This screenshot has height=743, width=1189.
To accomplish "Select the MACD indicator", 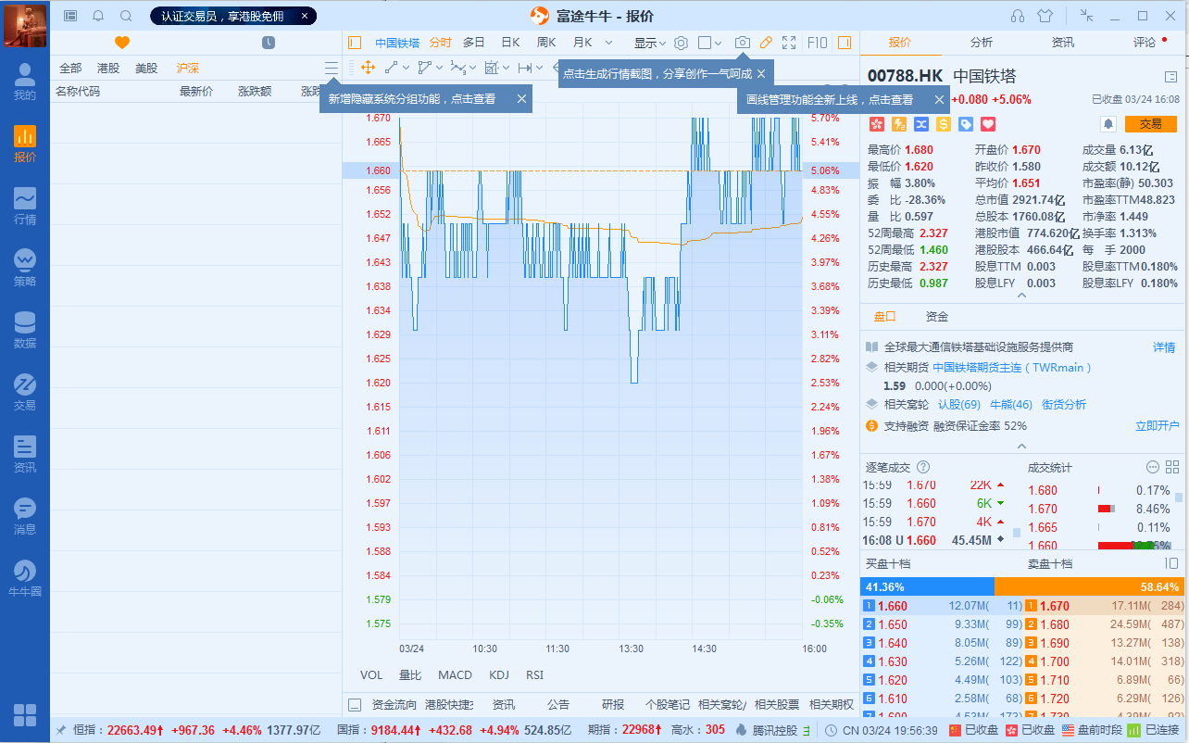I will pyautogui.click(x=455, y=675).
